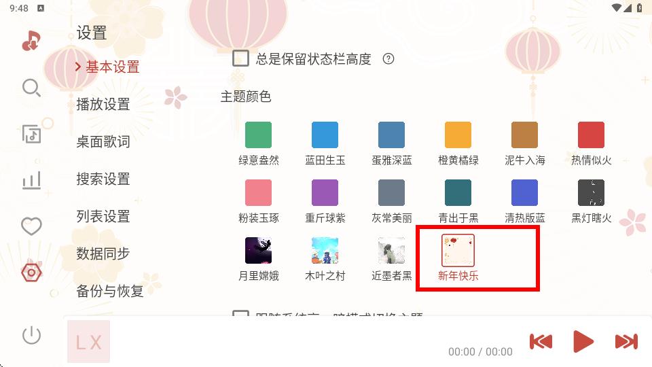
Task: Tap the power exit icon
Action: coord(31,335)
